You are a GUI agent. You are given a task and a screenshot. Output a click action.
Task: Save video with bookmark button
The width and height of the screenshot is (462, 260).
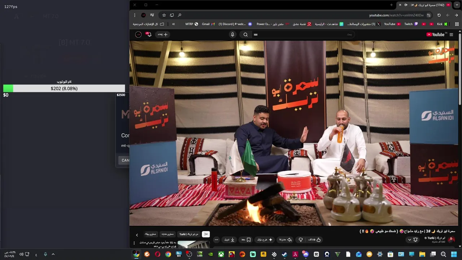[246, 240]
